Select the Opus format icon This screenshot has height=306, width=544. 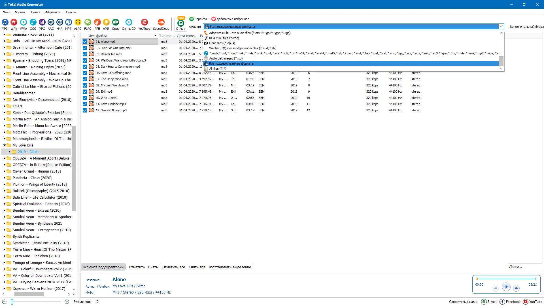click(115, 22)
